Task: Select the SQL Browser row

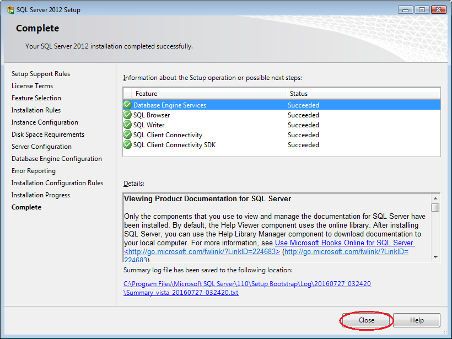Action: point(282,115)
